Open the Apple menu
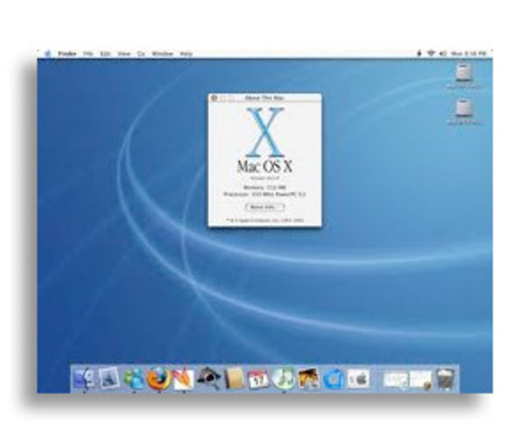530x441 pixels. point(49,53)
